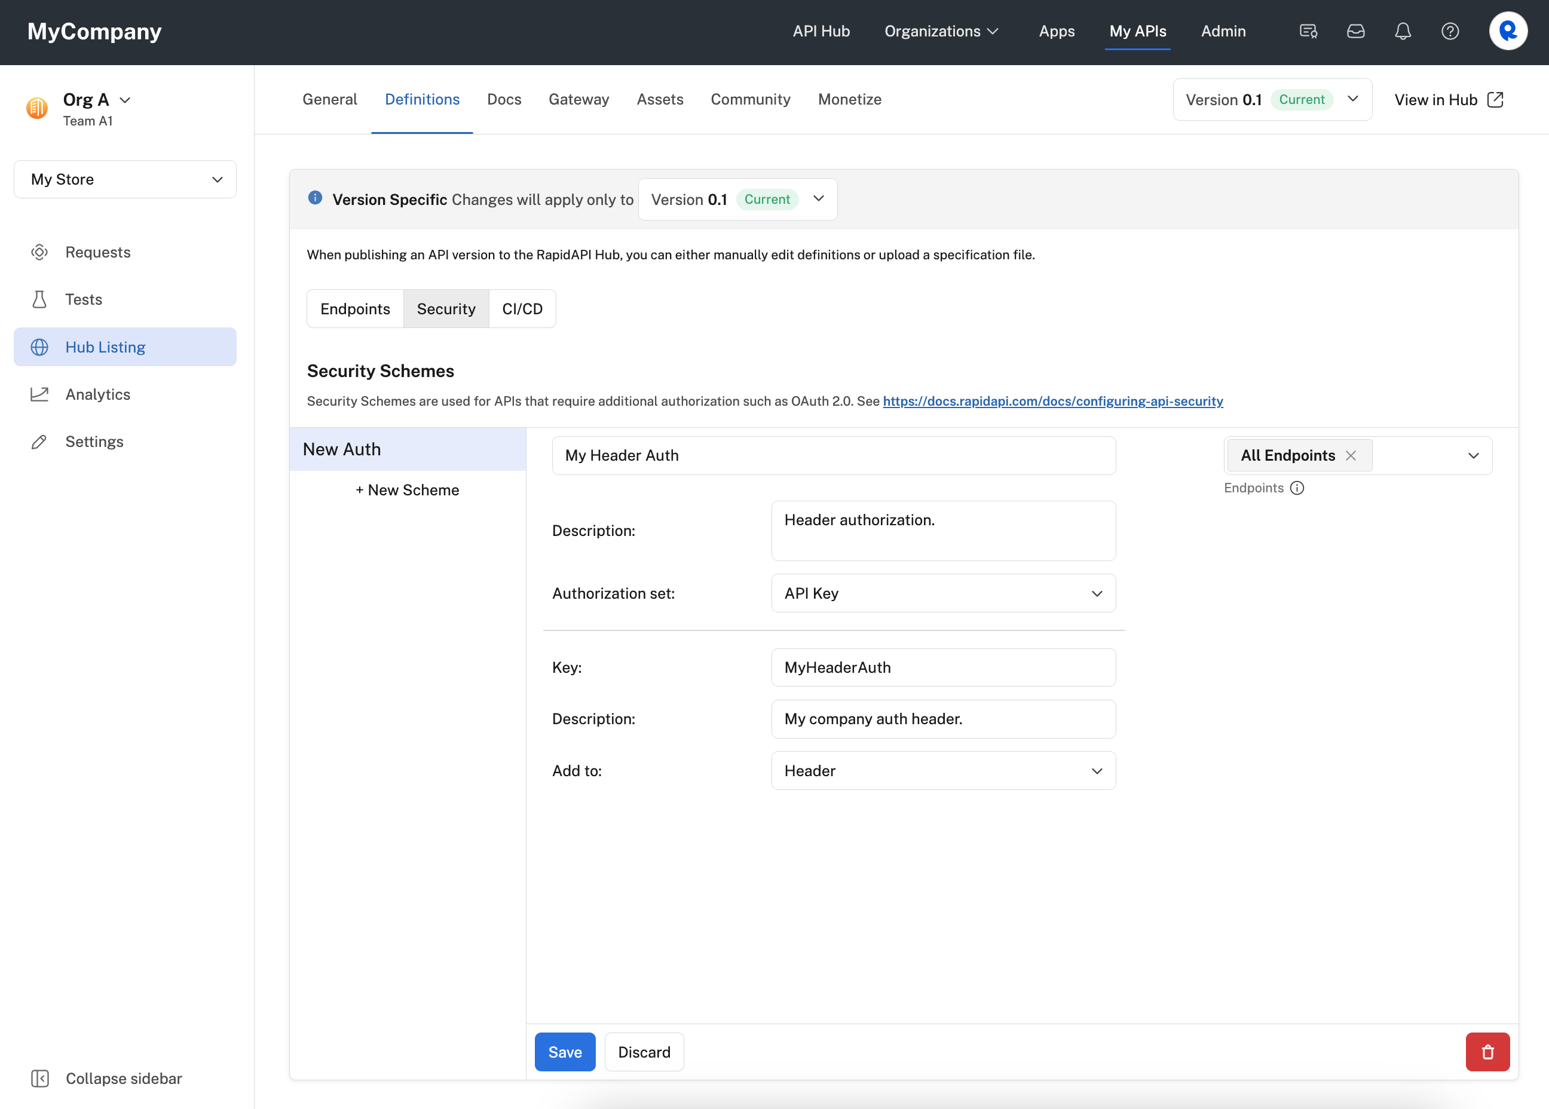1549x1109 pixels.
Task: Select the Endpoints option in the segmented control
Action: point(354,309)
